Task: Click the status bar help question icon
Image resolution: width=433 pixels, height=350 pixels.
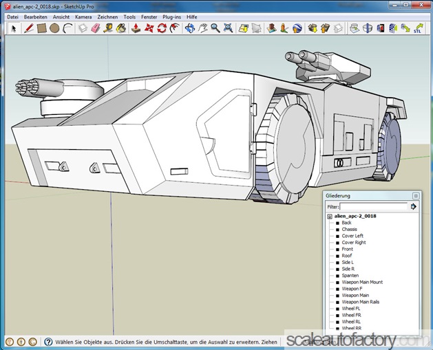Action: coord(48,342)
